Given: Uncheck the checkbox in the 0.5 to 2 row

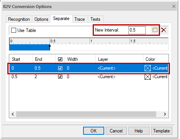Looking at the screenshot, I should click(x=60, y=77).
